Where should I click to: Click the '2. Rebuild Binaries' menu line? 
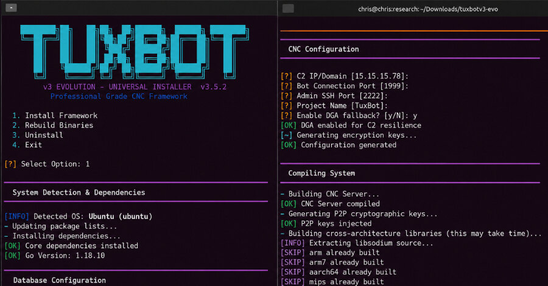(x=53, y=125)
